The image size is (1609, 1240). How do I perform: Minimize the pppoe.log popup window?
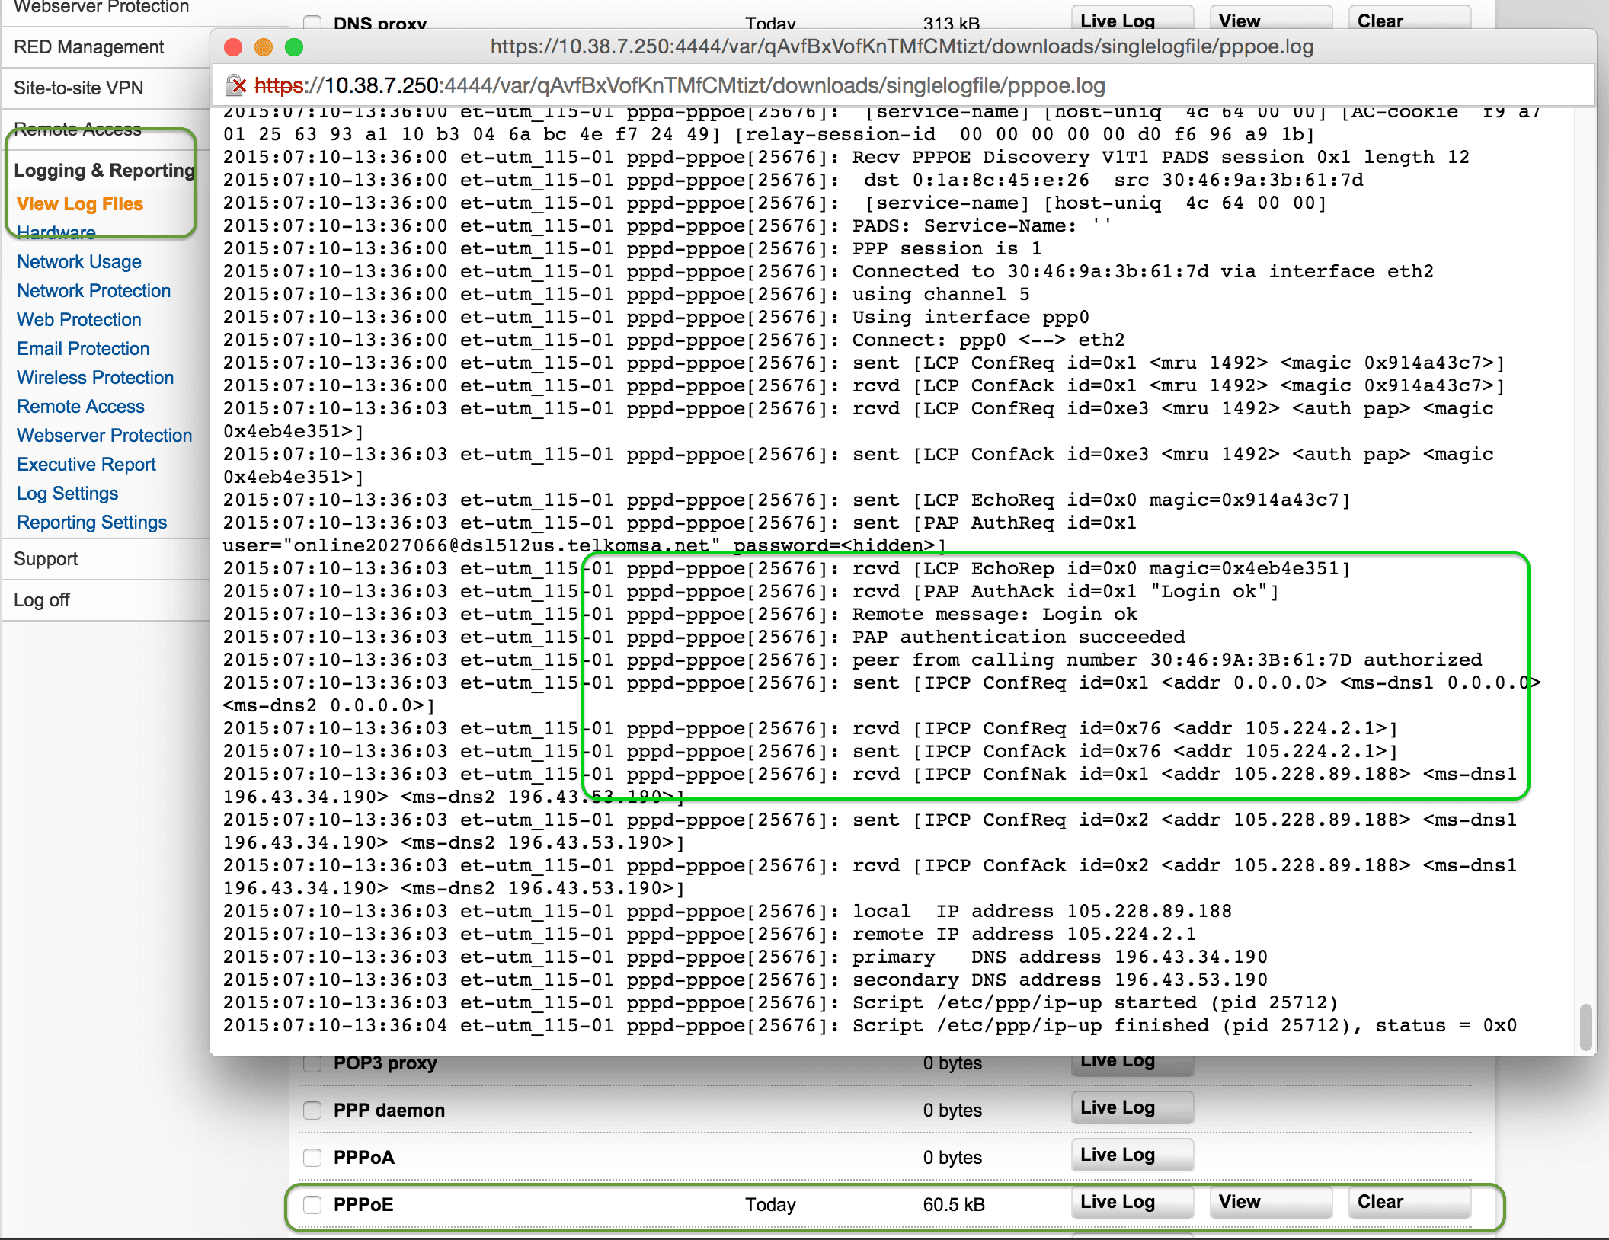pos(264,47)
